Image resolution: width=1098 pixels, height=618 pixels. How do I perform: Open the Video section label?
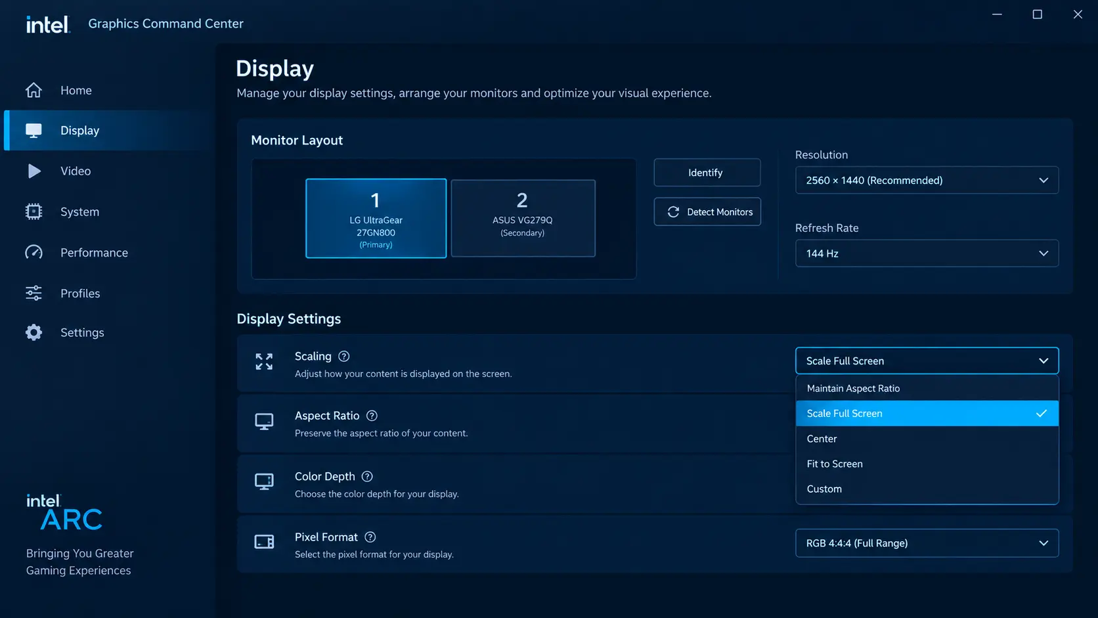(76, 171)
